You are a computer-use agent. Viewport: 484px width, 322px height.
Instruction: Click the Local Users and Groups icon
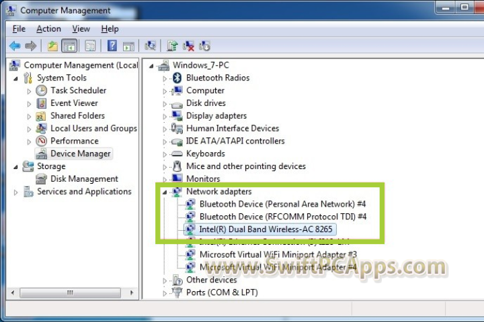41,129
